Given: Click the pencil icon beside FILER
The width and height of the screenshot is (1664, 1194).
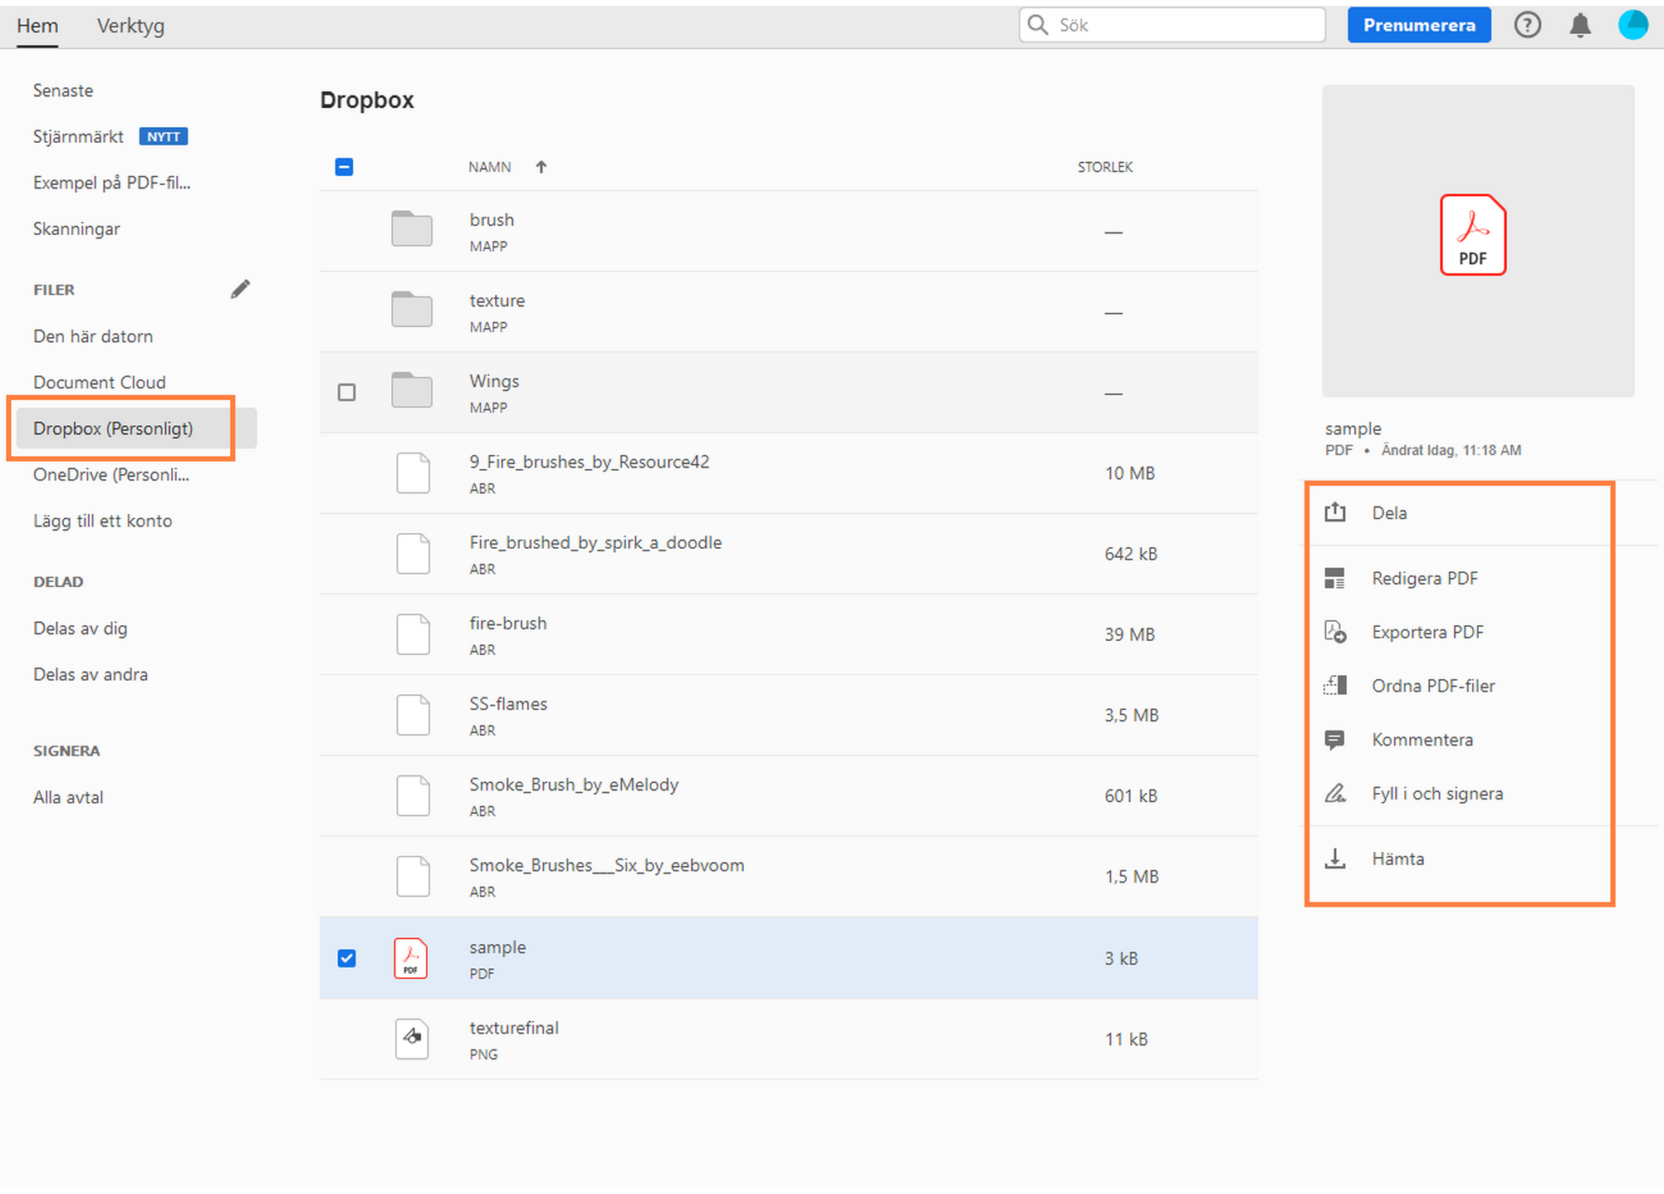Looking at the screenshot, I should (x=240, y=288).
